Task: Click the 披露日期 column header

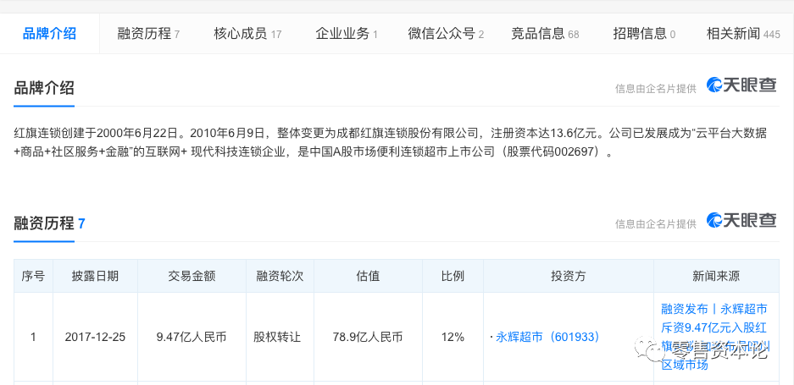Action: 95,276
